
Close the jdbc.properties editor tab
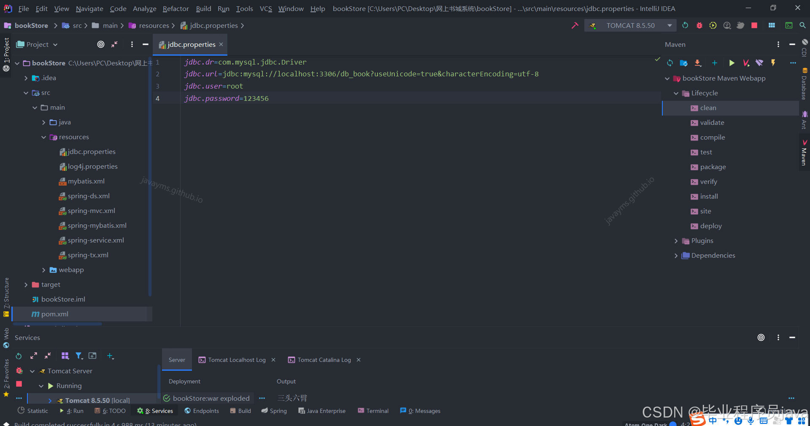(x=221, y=44)
